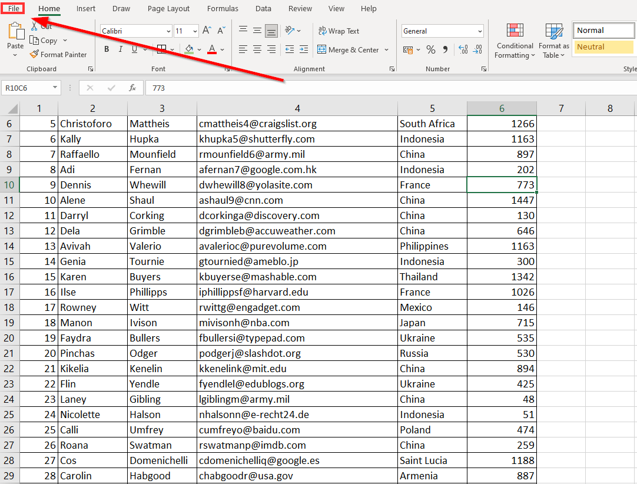Open the Review ribbon tab

[300, 8]
